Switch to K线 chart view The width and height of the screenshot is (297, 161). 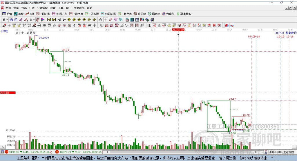tap(30, 14)
